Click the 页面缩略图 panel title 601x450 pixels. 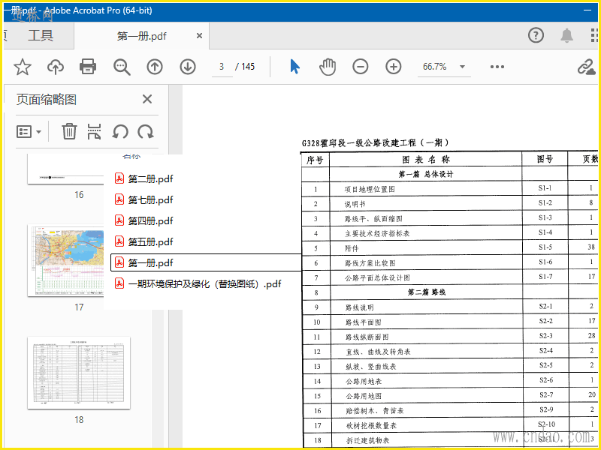47,100
